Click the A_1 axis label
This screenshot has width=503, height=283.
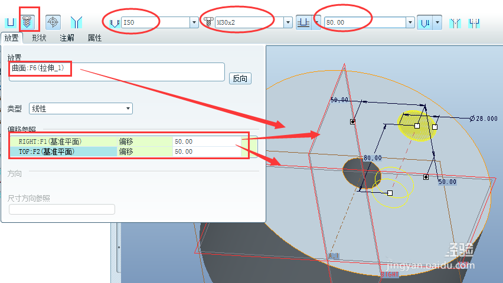click(334, 256)
